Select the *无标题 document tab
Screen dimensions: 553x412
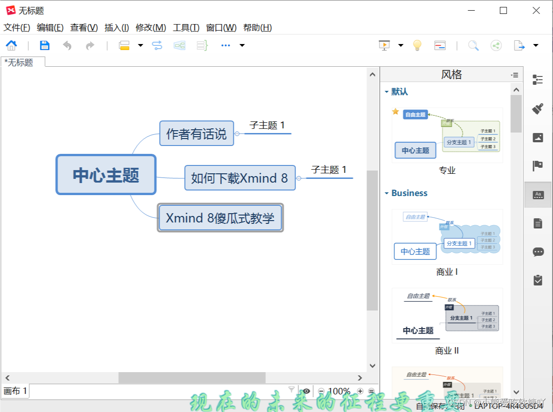23,63
